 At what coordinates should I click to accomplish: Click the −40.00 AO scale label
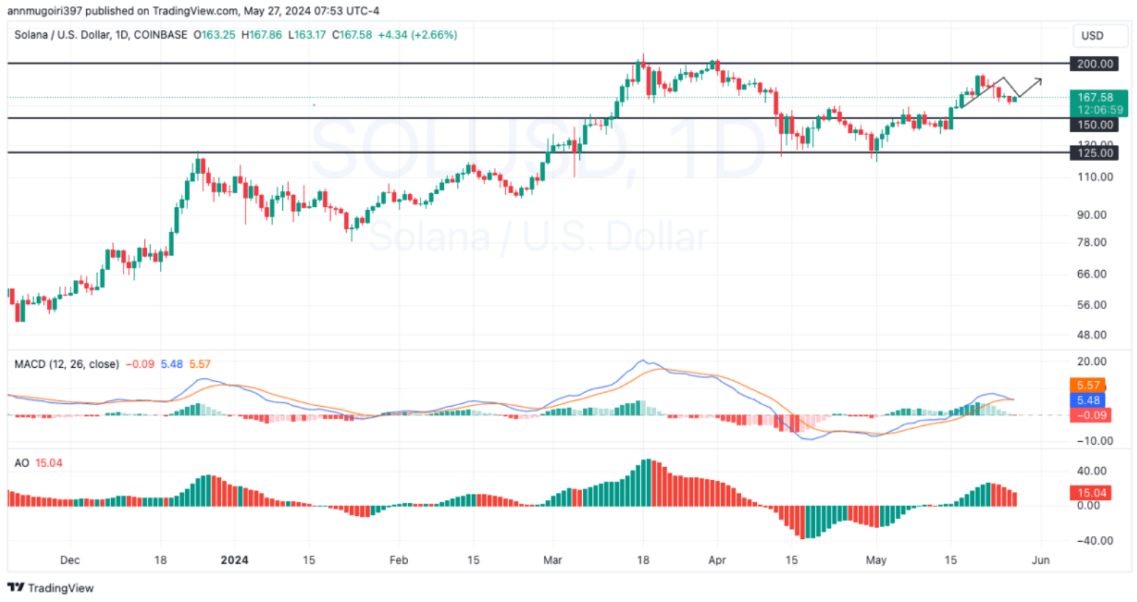[x=1095, y=541]
